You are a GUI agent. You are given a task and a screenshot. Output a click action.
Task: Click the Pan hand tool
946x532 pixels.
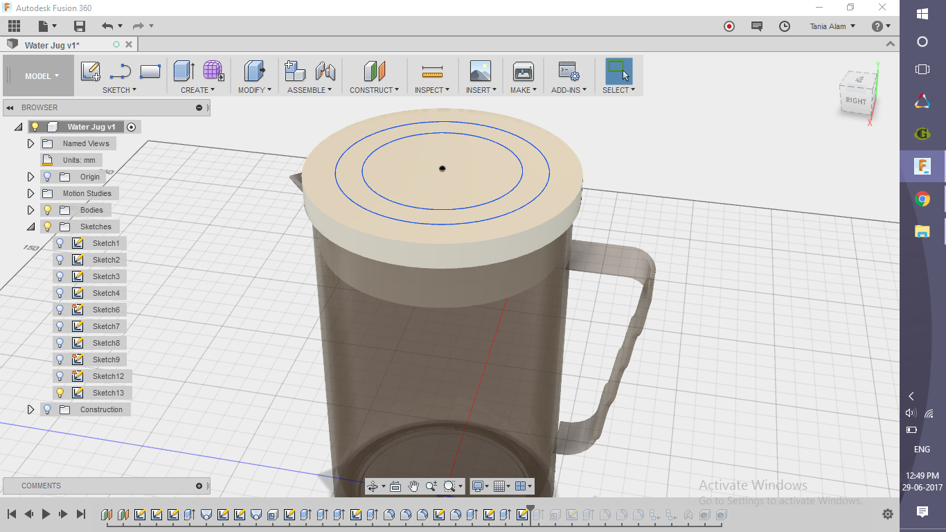click(413, 486)
